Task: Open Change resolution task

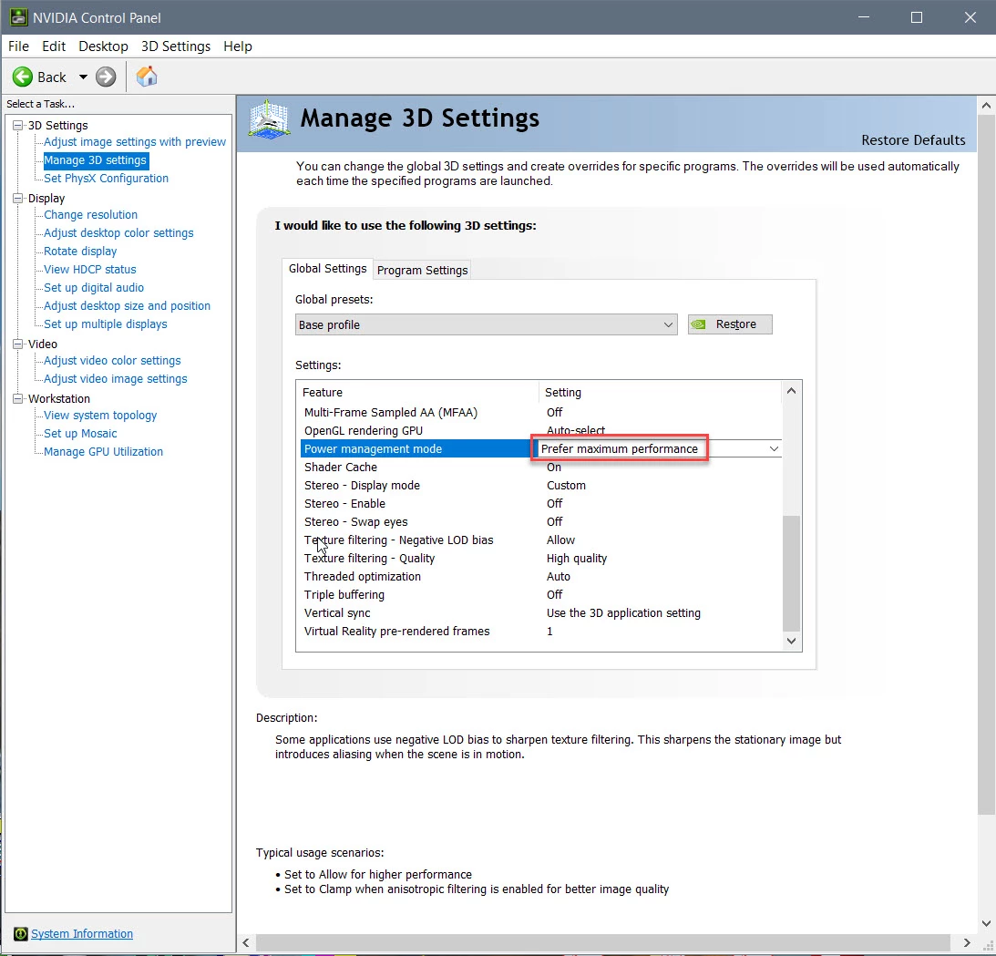Action: [x=90, y=215]
